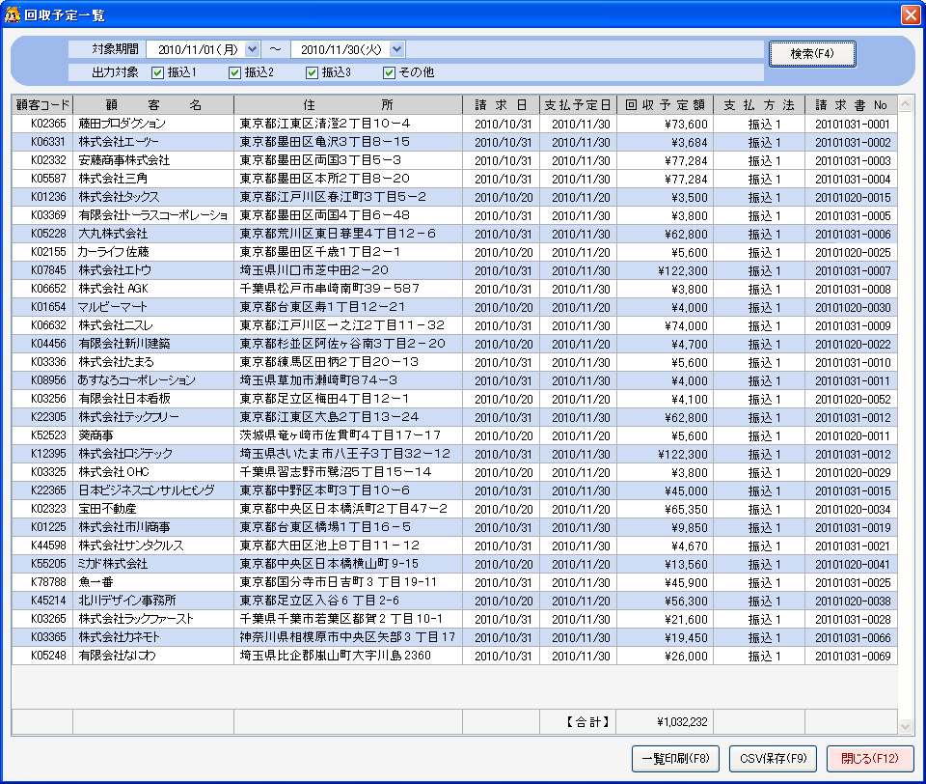Toggle the 振込2 checkbox
926x784 pixels.
(234, 72)
